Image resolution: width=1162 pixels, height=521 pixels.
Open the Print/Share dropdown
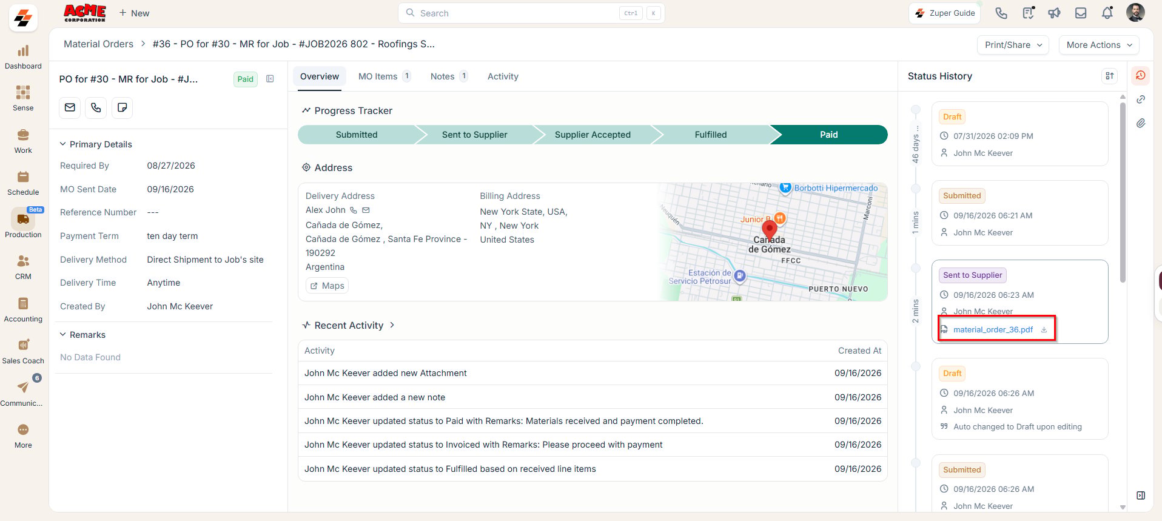(x=1013, y=45)
